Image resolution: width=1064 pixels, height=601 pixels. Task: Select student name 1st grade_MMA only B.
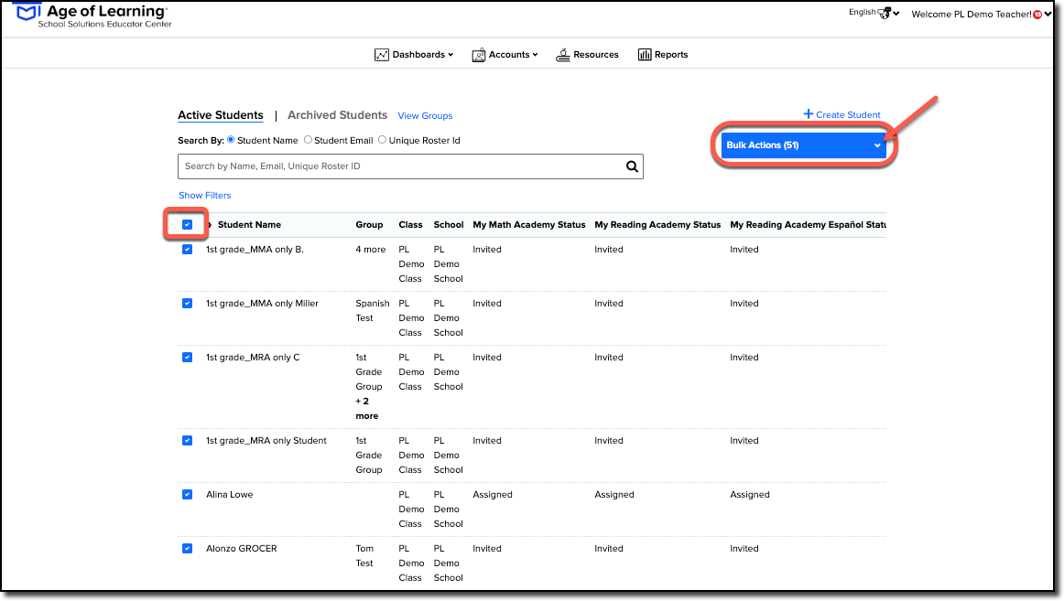click(x=255, y=250)
